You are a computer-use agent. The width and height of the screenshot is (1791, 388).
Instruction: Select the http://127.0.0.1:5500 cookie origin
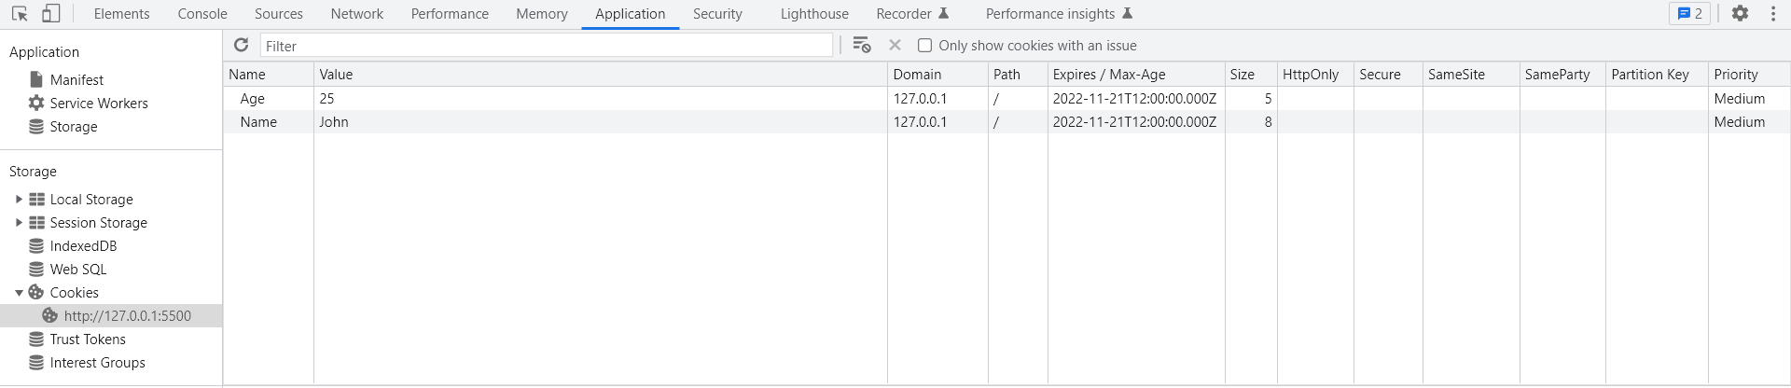(127, 316)
